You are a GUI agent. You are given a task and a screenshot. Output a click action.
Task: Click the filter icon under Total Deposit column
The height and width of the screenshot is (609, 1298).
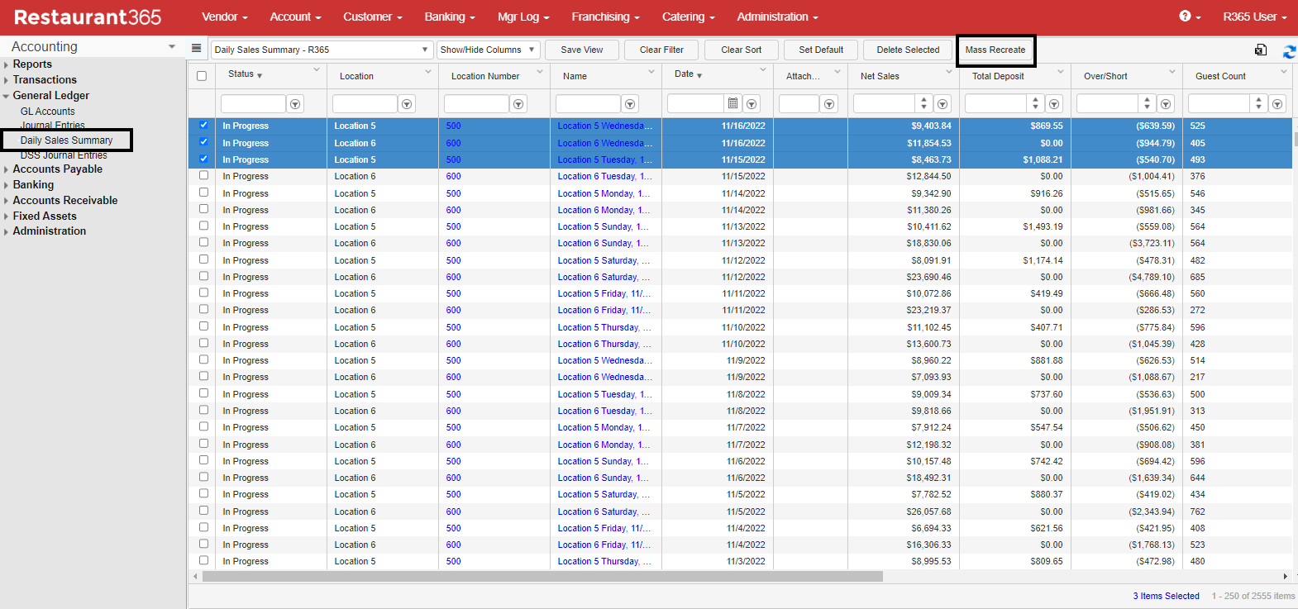pos(1054,104)
